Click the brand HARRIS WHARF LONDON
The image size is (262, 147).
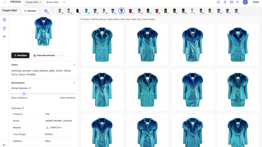click(58, 121)
